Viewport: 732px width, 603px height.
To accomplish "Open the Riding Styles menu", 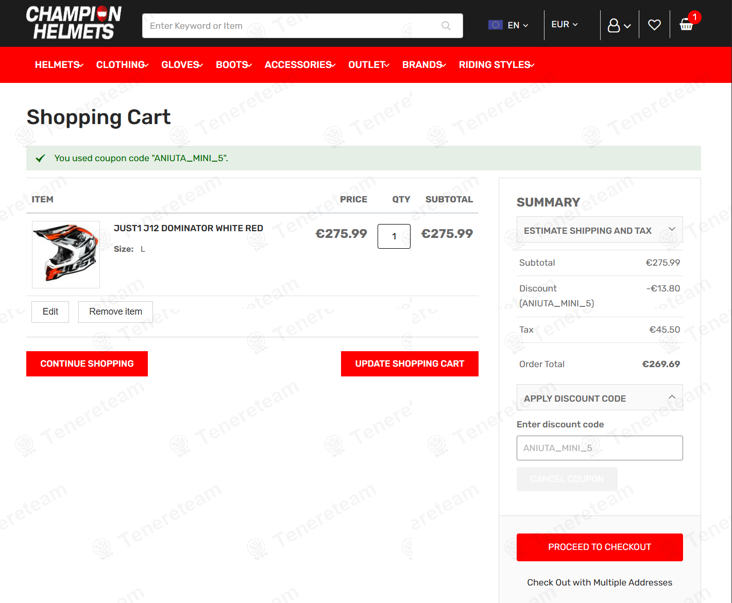I will click(497, 65).
